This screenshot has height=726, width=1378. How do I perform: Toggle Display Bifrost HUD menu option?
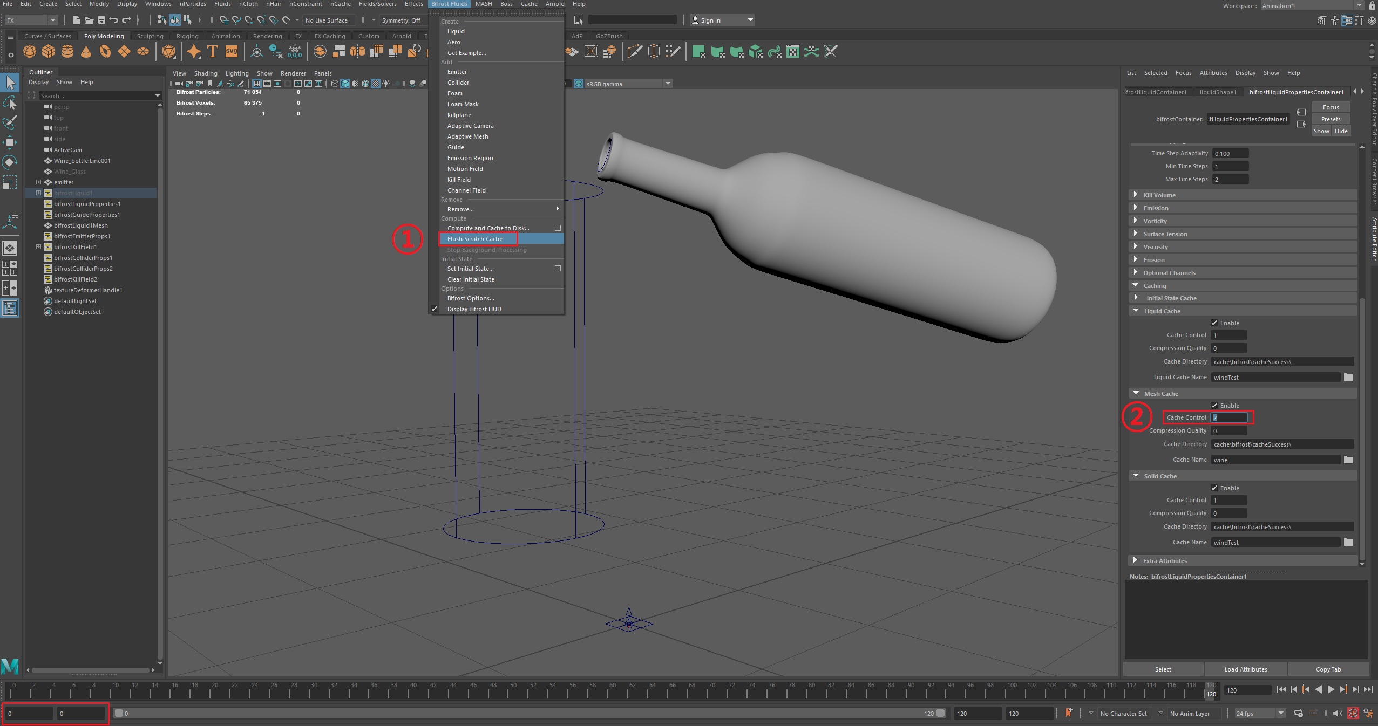(474, 309)
